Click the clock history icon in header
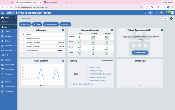 coord(161,13)
